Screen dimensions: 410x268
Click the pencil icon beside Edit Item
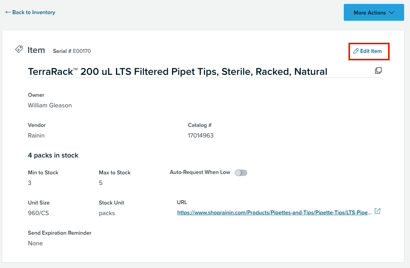tap(356, 51)
